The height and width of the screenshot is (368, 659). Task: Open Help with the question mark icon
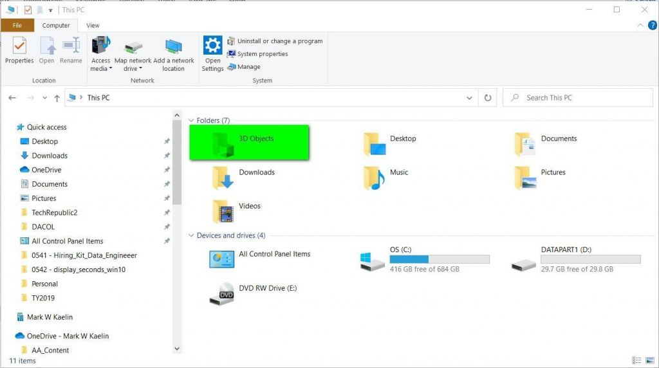[x=653, y=25]
